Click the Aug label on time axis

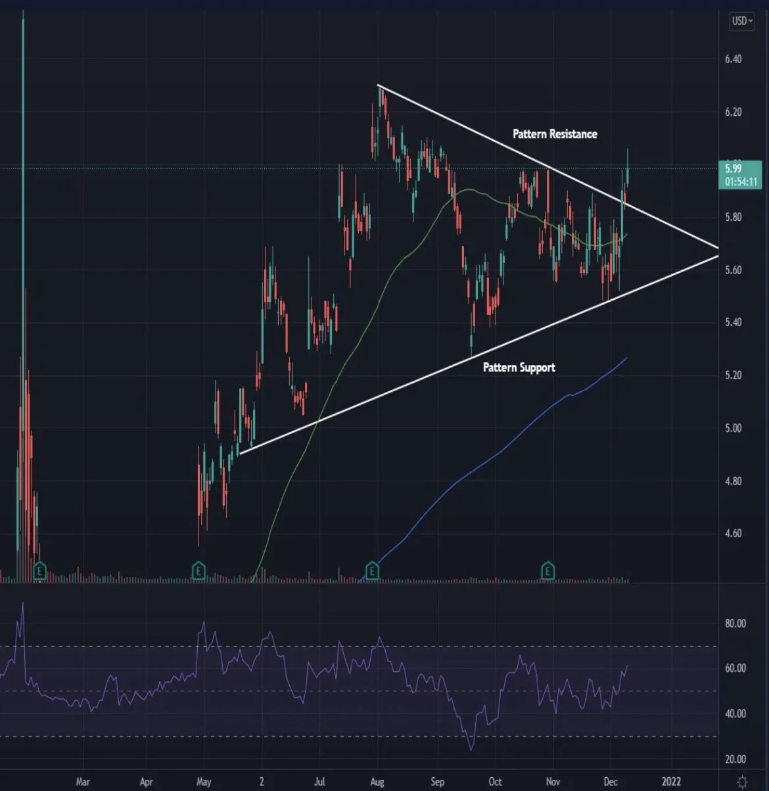(x=377, y=782)
